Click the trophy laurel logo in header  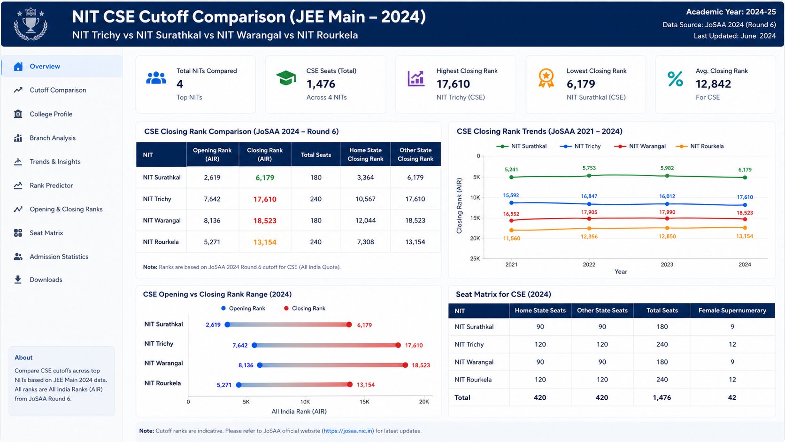pyautogui.click(x=31, y=24)
